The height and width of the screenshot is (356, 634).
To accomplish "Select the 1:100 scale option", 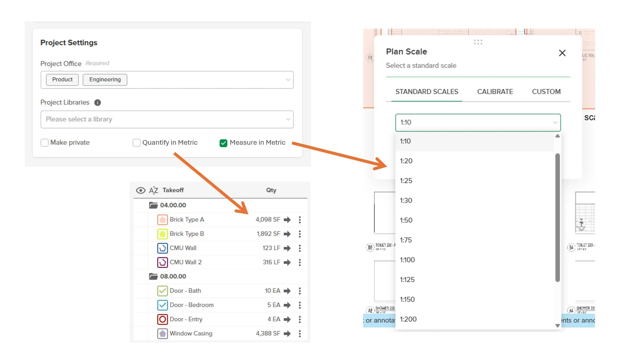I will click(x=407, y=260).
